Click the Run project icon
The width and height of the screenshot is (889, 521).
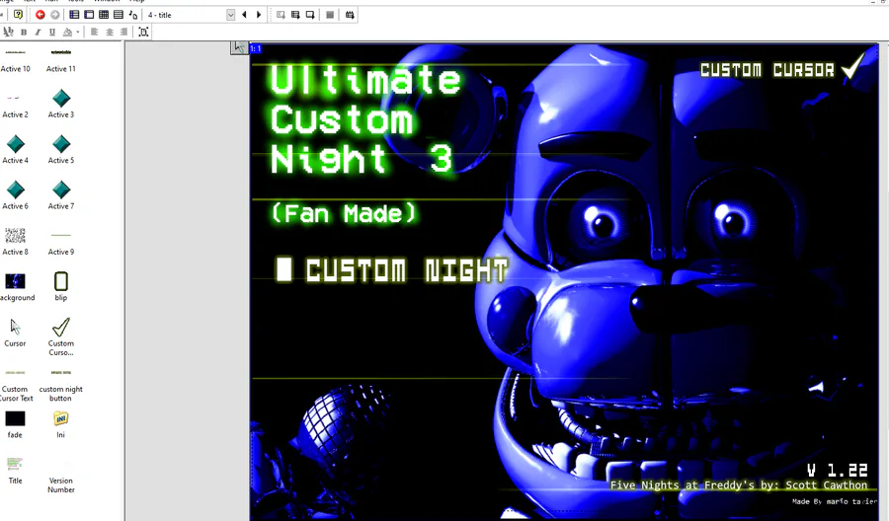(281, 15)
